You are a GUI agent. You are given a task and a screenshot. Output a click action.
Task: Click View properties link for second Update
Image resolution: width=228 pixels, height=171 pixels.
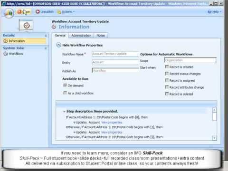pos(112,132)
